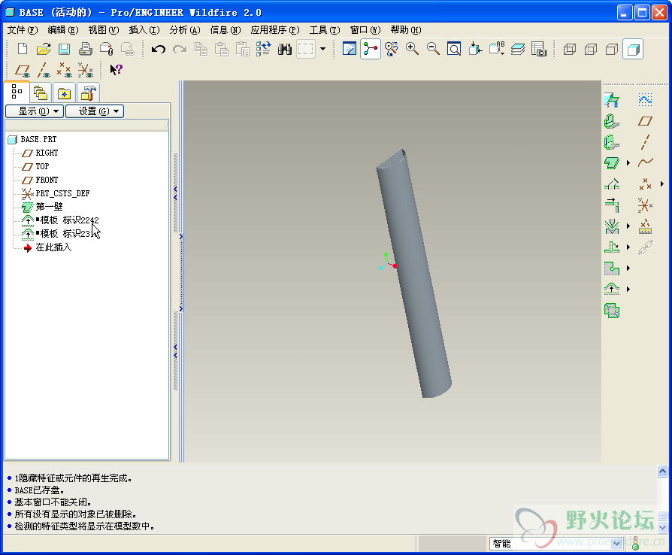Screen dimensions: 672x555
Task: Select the FRONT datum plane in tree
Action: 47,180
